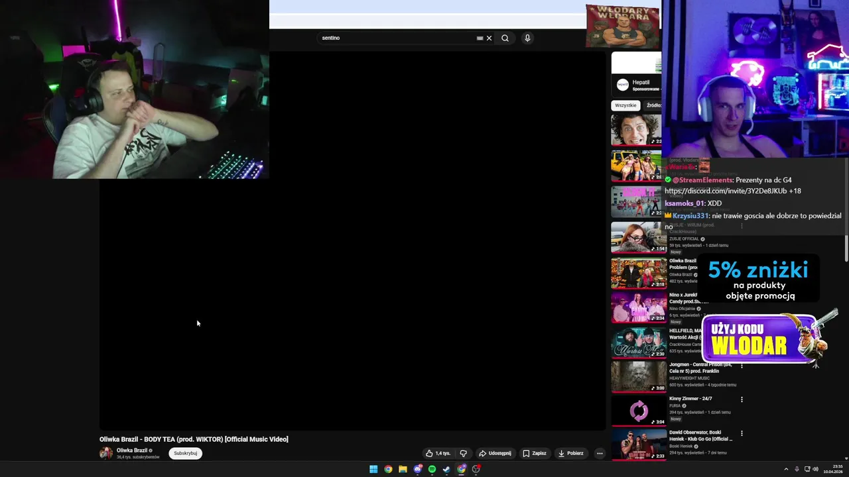
Task: Open options menu for Klub Go Go video
Action: pos(742,433)
